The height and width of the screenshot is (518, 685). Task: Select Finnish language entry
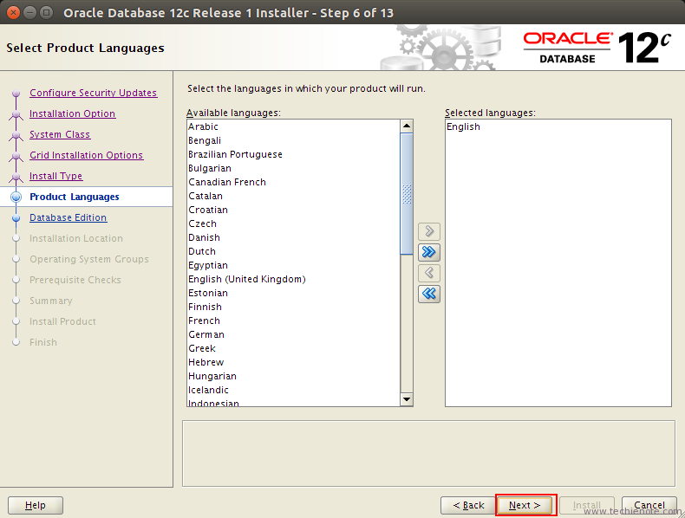tap(293, 307)
